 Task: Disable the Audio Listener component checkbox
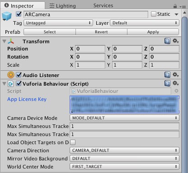(19, 75)
